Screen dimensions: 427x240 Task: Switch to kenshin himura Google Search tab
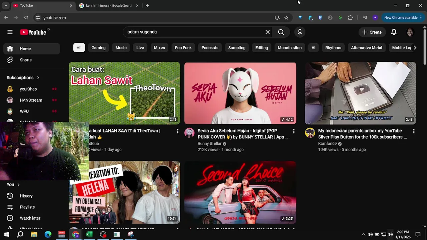tap(109, 6)
